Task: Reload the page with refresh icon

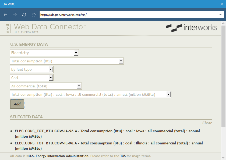Action: [x=24, y=15]
